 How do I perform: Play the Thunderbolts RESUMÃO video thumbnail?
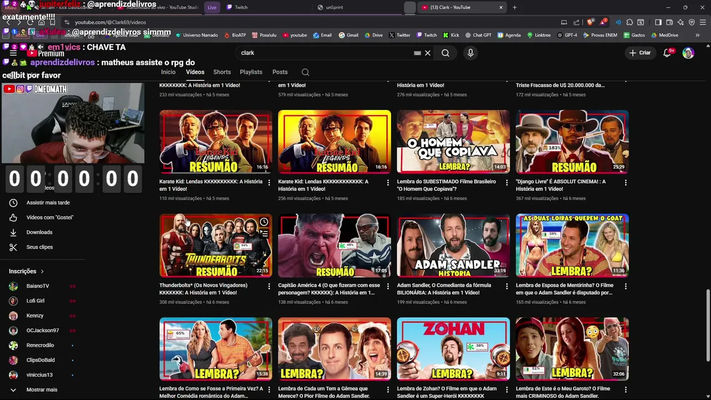click(216, 245)
